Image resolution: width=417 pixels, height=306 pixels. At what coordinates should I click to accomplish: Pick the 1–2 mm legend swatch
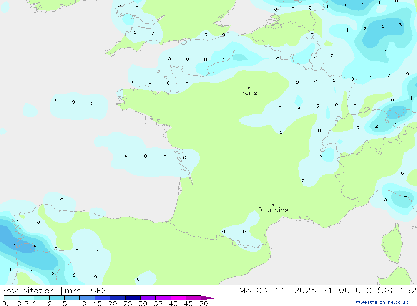[42, 298]
